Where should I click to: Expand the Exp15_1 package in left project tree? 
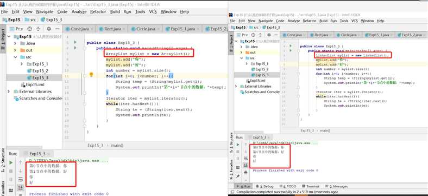(22, 64)
